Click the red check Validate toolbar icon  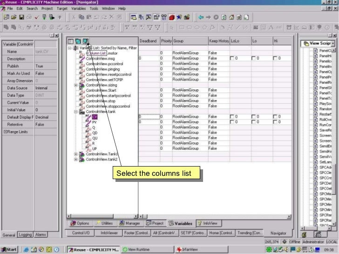(36, 17)
